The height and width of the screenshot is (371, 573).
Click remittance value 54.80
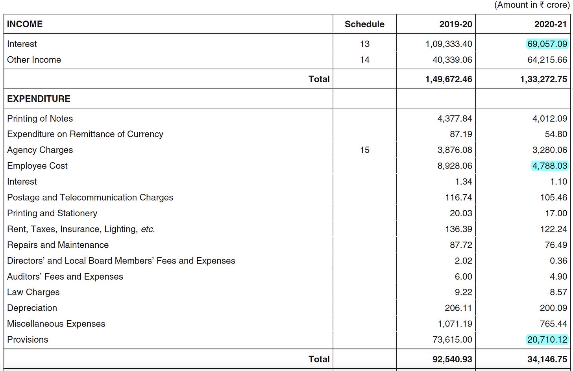(x=556, y=134)
